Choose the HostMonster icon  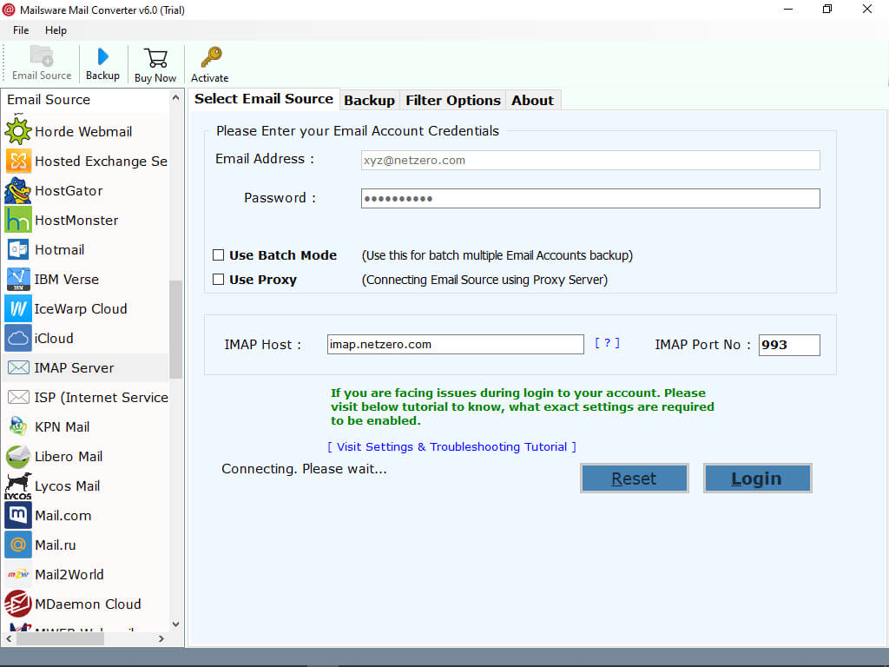click(18, 220)
